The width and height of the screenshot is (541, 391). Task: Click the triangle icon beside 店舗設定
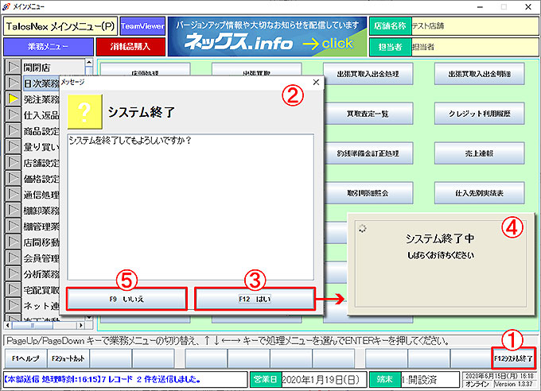tap(13, 162)
